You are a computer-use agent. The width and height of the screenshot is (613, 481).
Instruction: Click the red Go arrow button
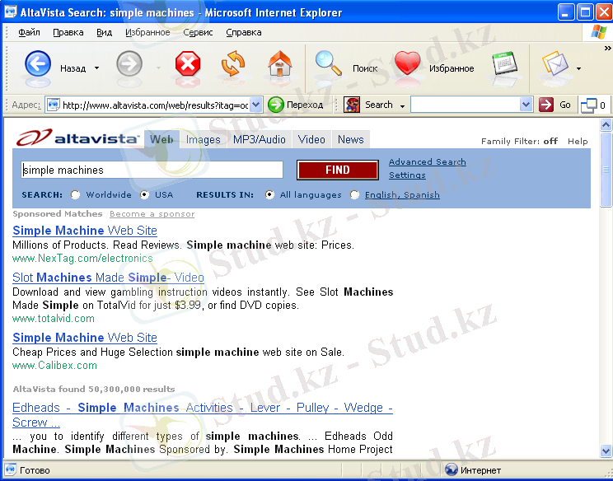pyautogui.click(x=546, y=105)
